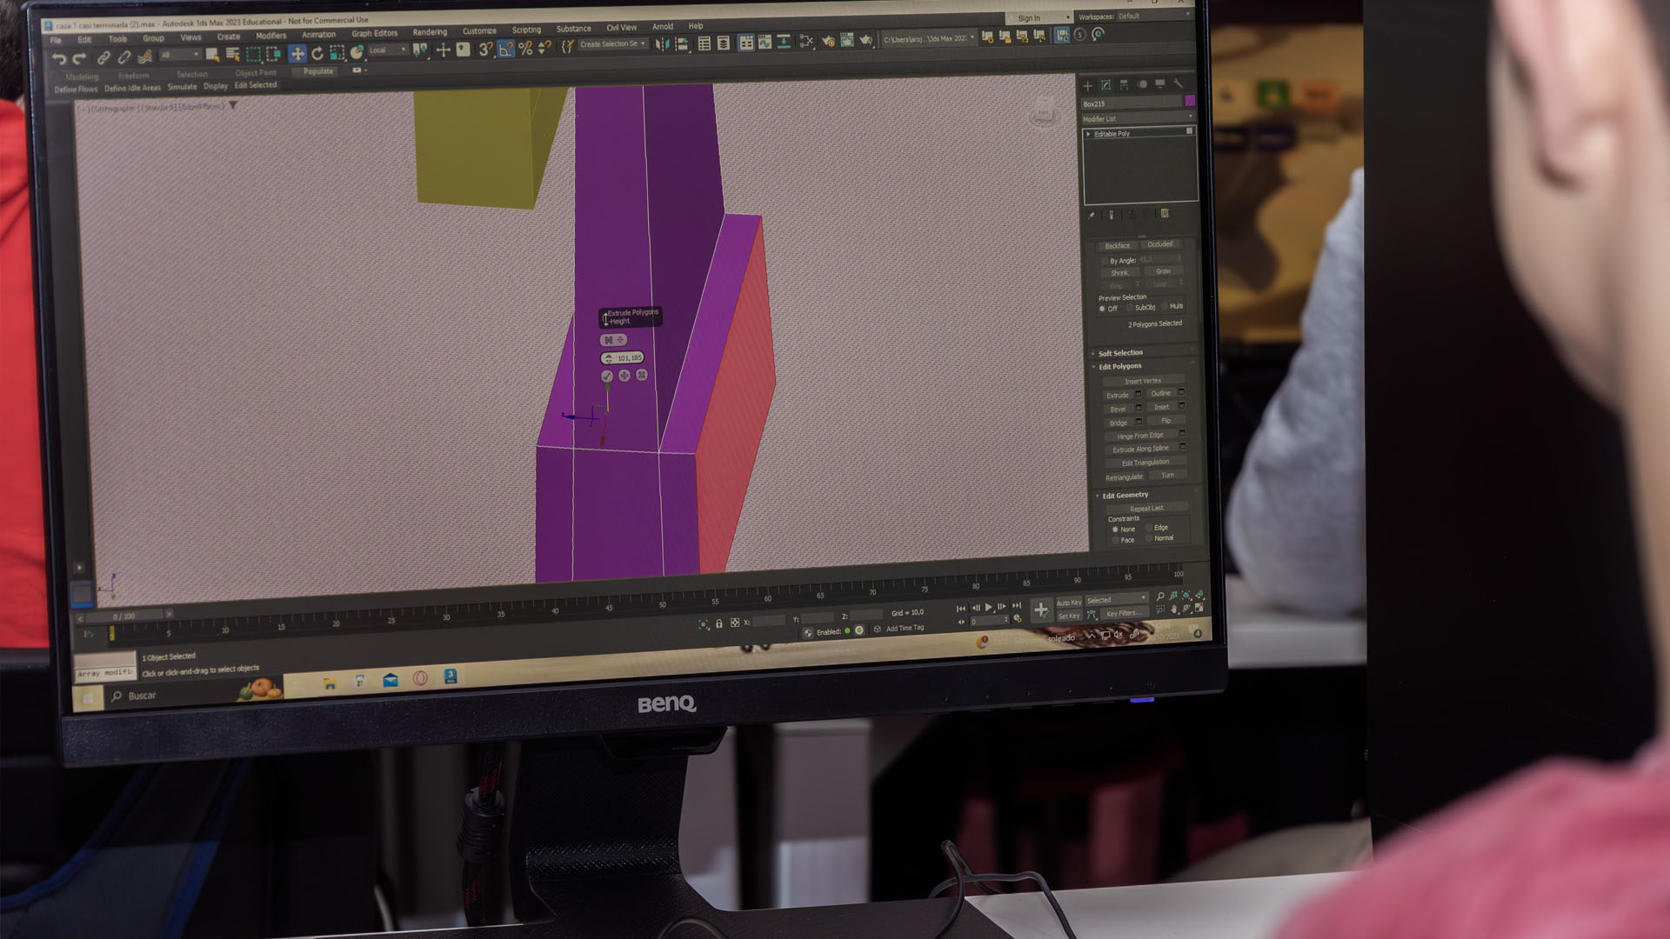This screenshot has height=939, width=1670.
Task: Open Create Selection Set dropdown
Action: [x=612, y=44]
